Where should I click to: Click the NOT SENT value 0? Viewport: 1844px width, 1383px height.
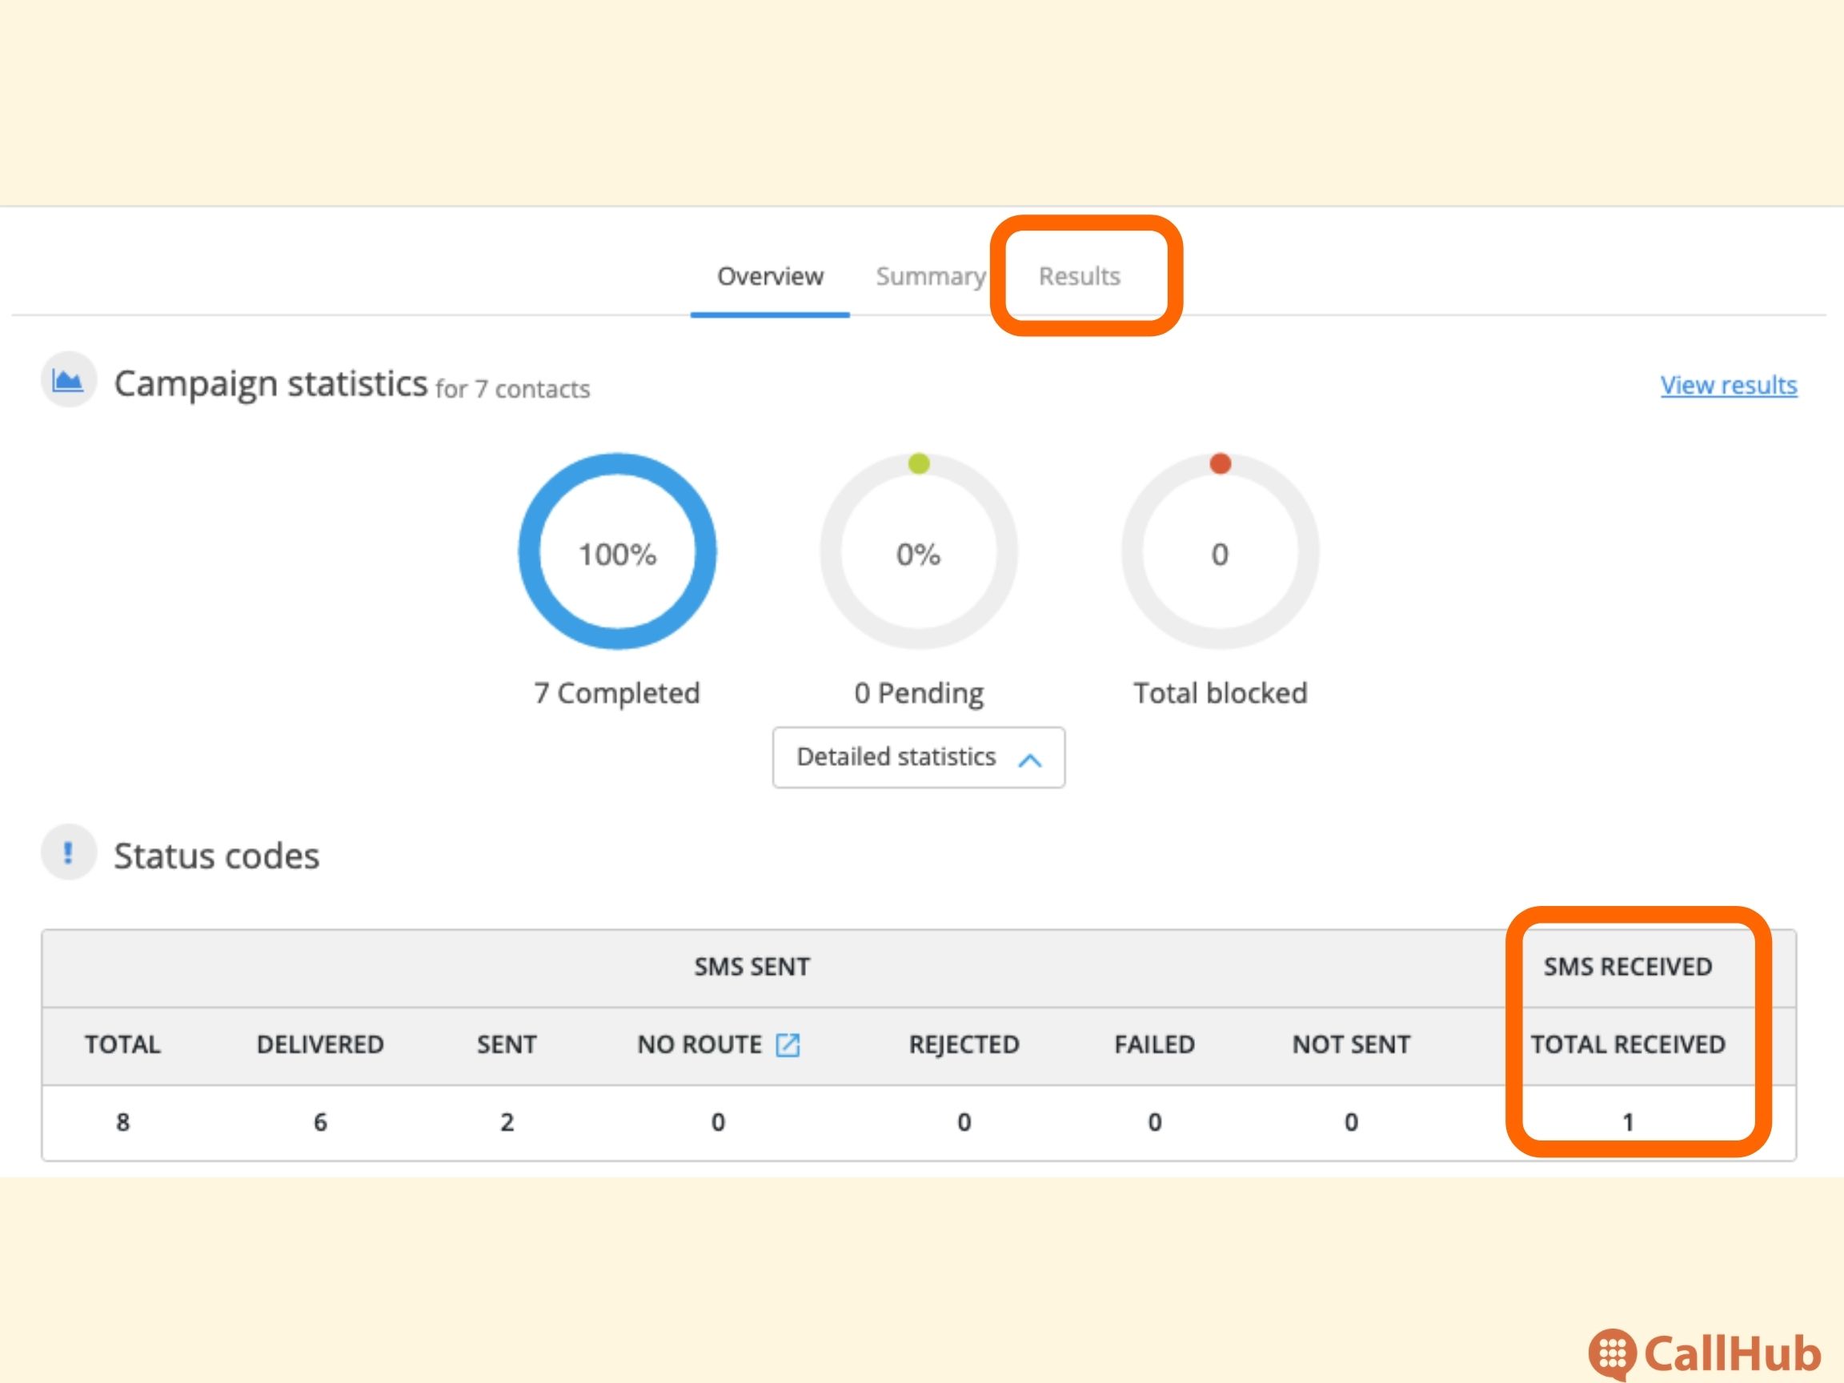coord(1351,1122)
